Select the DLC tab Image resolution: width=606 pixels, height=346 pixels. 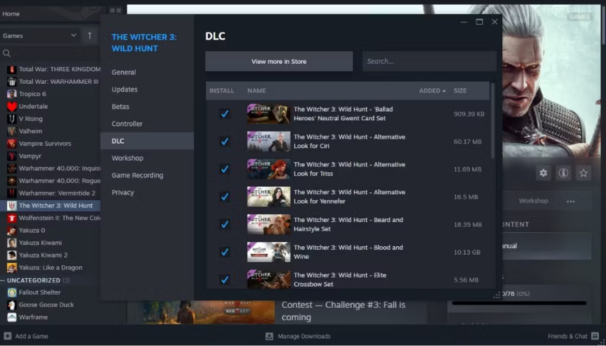click(x=147, y=141)
